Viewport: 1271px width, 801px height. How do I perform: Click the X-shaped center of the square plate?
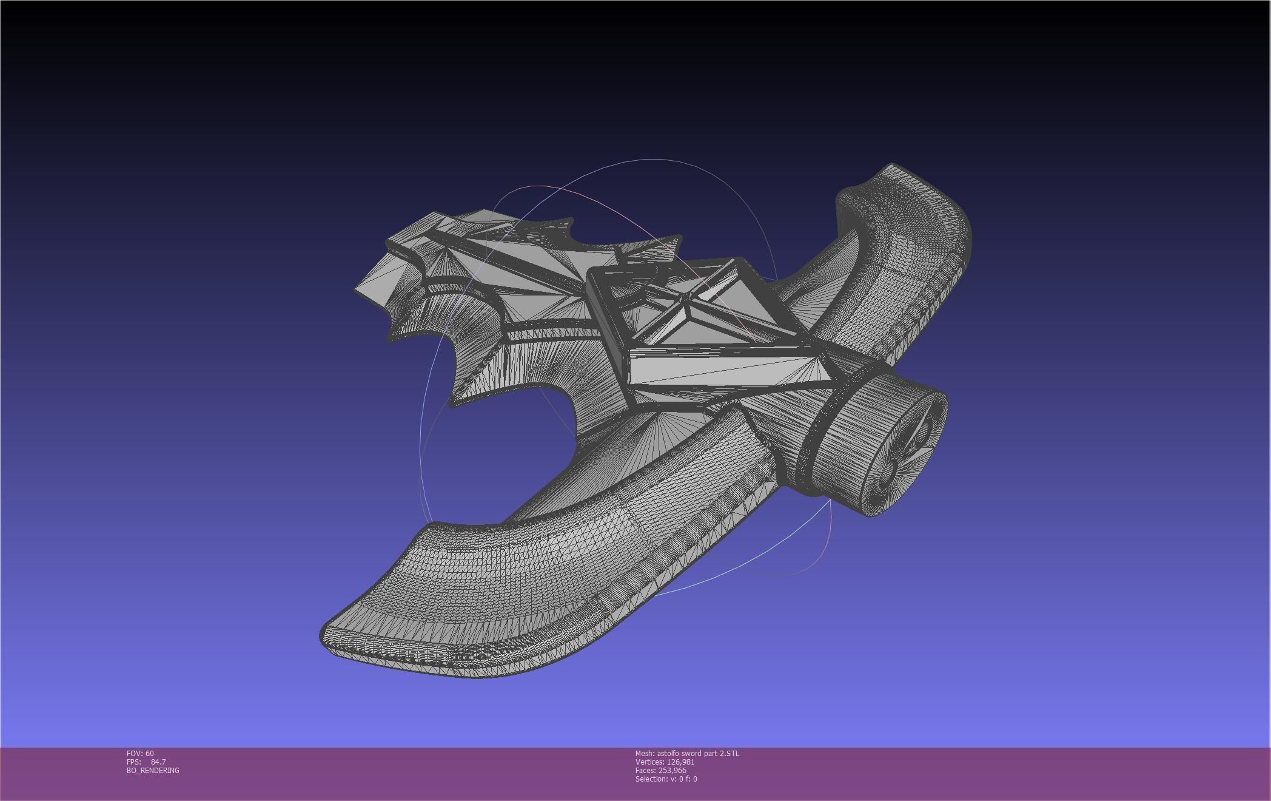click(688, 298)
